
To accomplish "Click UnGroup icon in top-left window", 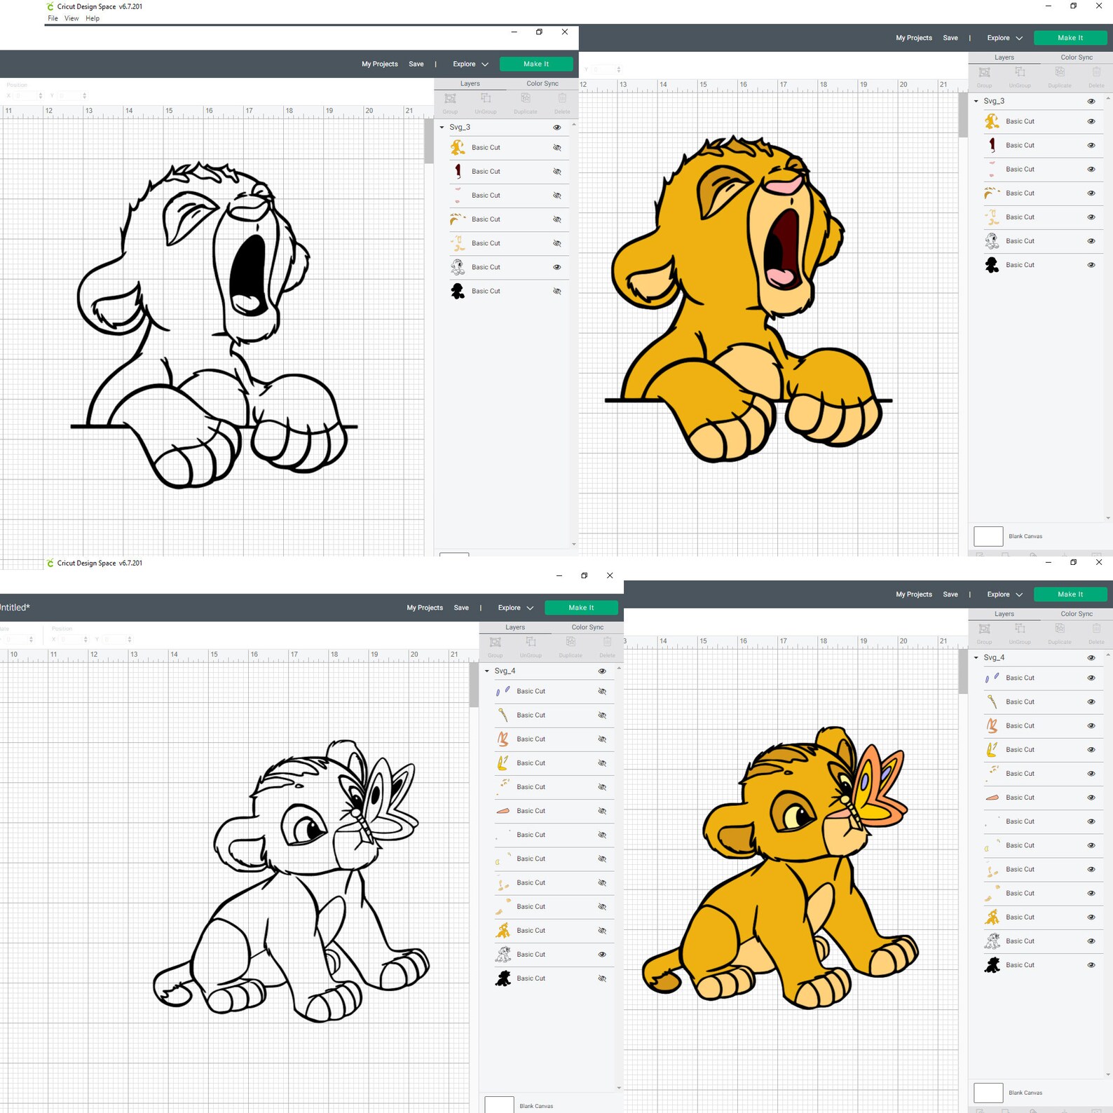I will pyautogui.click(x=486, y=99).
